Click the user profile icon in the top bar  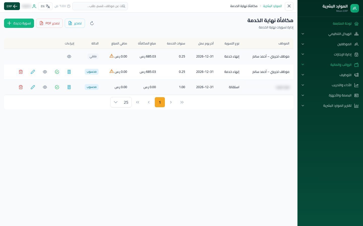click(34, 6)
